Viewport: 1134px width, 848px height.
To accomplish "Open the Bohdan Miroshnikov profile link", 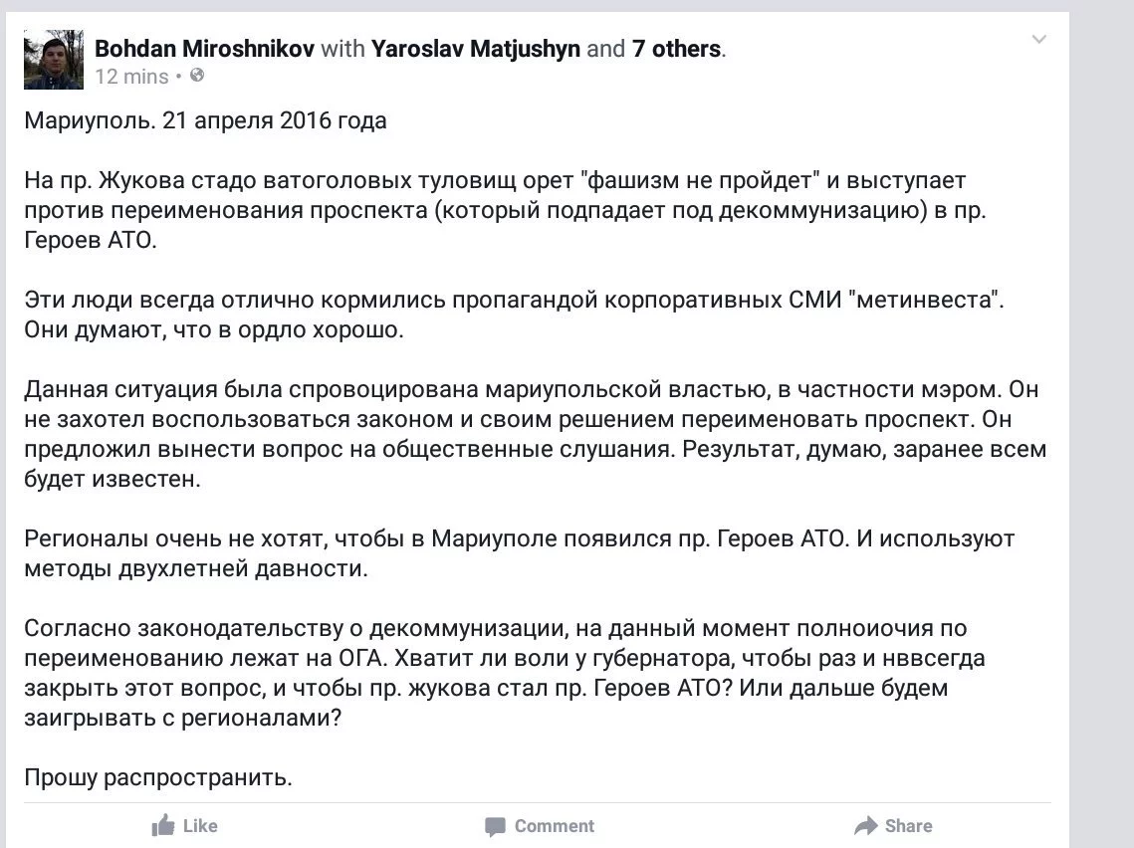I will 205,49.
